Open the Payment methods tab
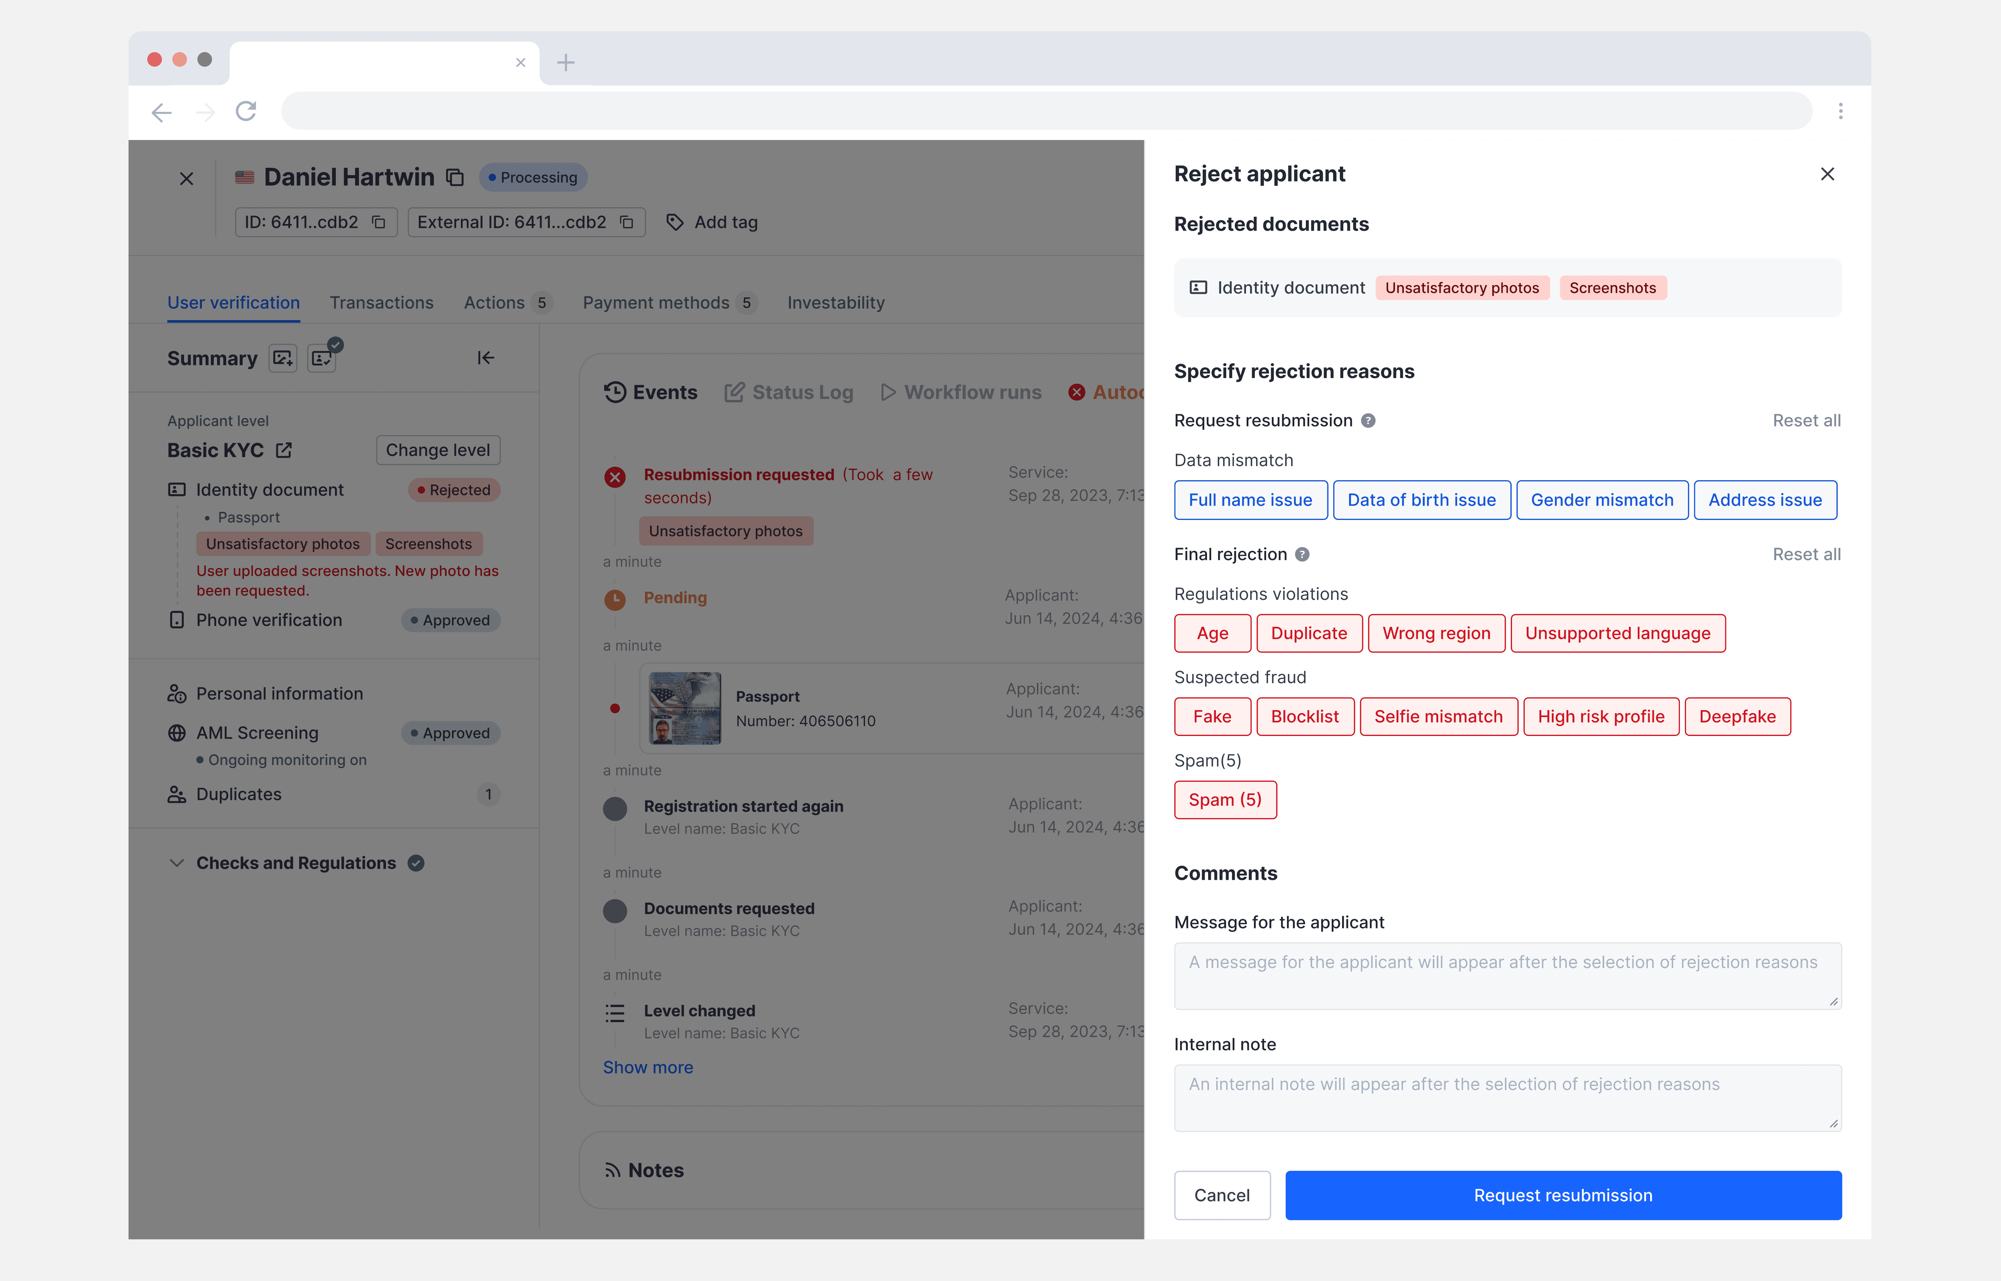2001x1281 pixels. pos(669,303)
